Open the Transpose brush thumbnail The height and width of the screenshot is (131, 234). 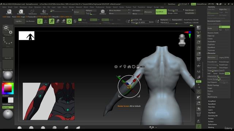pos(8,30)
